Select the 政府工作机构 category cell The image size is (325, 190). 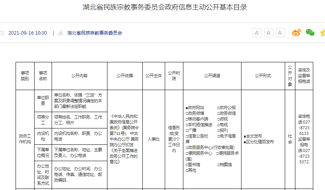(25, 139)
